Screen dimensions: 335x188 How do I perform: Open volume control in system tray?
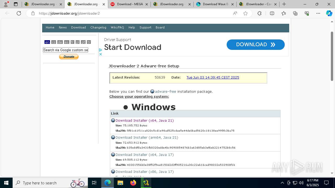(x=301, y=183)
